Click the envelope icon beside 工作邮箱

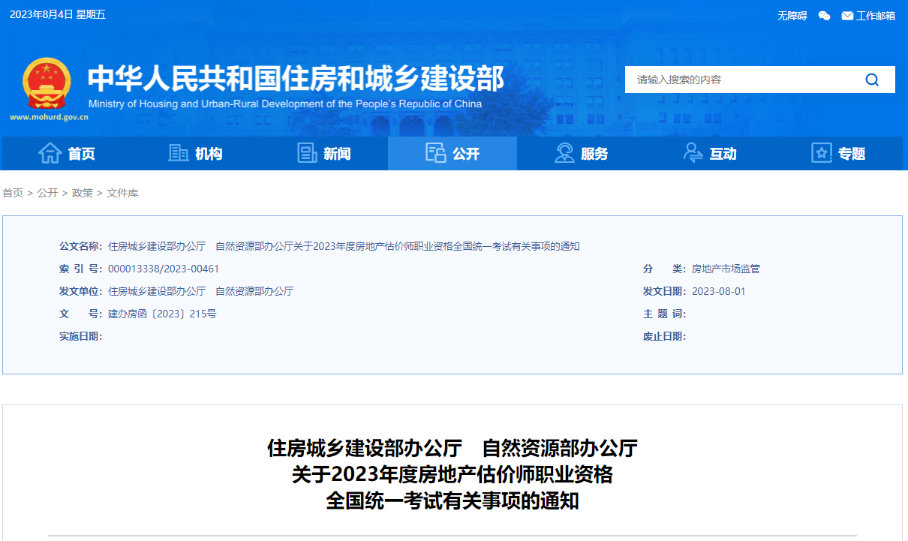tap(846, 15)
